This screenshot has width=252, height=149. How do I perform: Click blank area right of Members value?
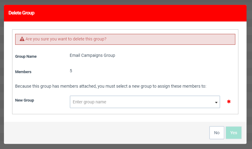pos(153,71)
